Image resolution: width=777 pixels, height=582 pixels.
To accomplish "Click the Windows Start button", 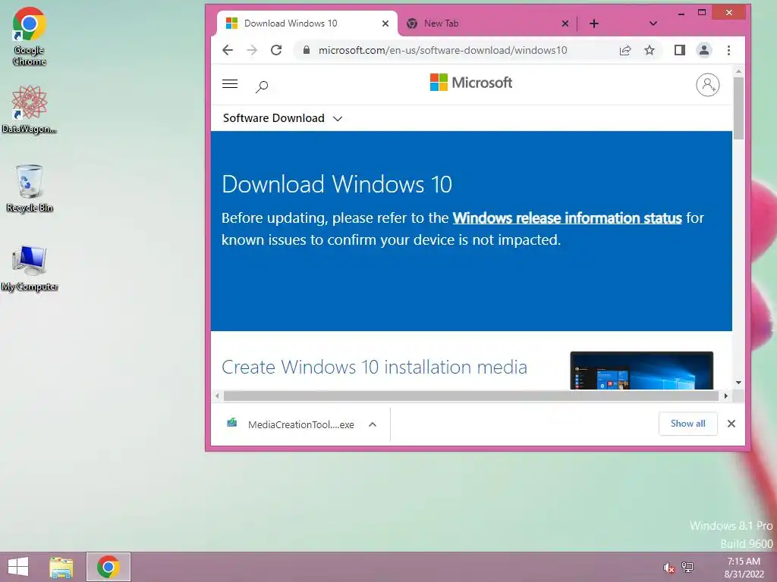I will 18,567.
